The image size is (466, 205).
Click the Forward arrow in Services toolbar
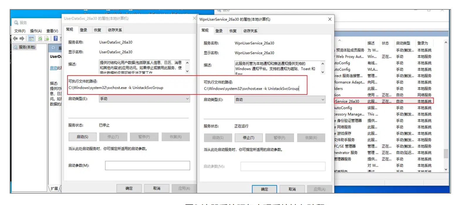(x=22, y=38)
